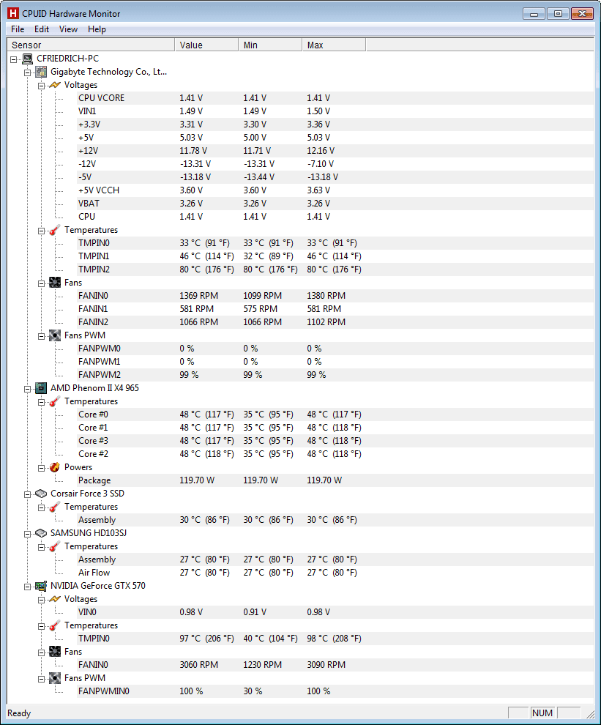The height and width of the screenshot is (725, 601).
Task: Click the CFRIEDRICH-PC computer icon
Action: point(27,59)
